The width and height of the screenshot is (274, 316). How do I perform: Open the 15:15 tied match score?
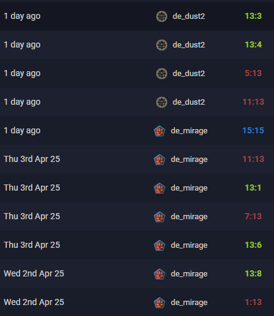click(x=253, y=130)
